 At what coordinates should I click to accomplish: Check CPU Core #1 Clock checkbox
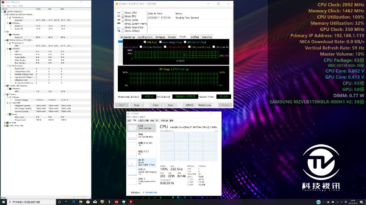coord(185,42)
